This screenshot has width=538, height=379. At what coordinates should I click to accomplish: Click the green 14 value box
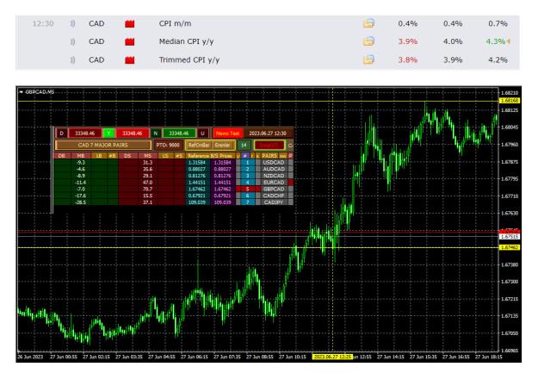coord(244,145)
